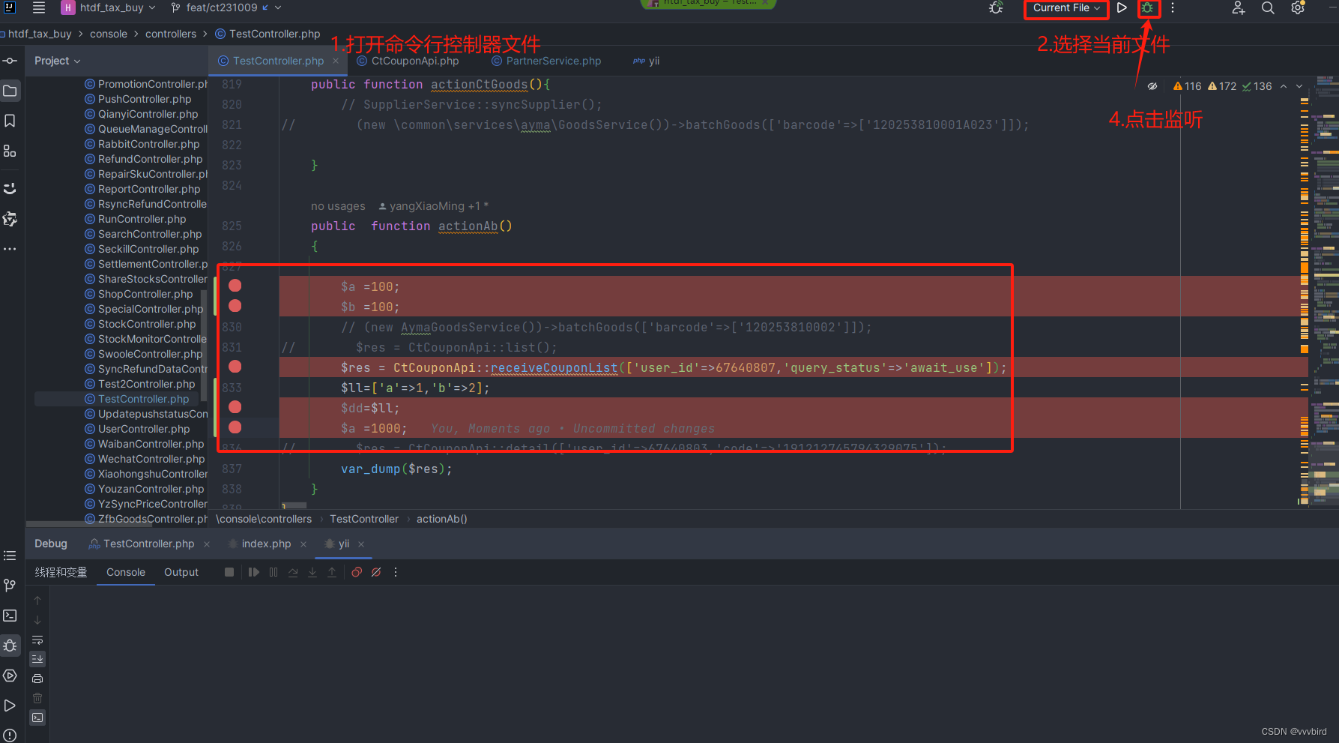Close TestController.php editor tab
Screen dimensions: 1339x743
[336, 61]
